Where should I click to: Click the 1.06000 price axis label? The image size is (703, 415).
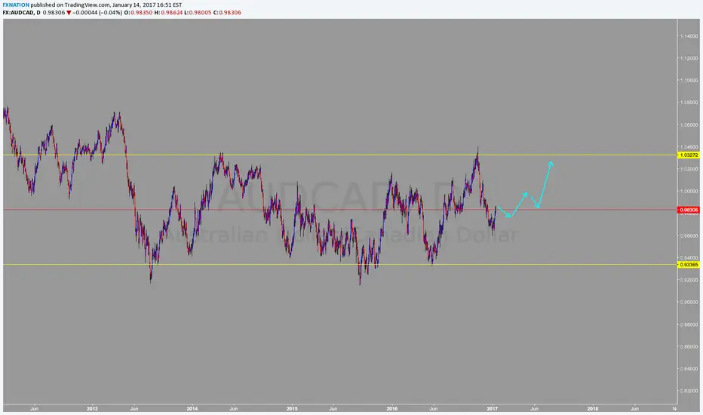click(690, 124)
